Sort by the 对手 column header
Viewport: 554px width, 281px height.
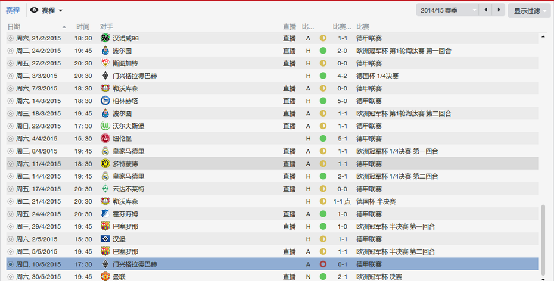tap(107, 26)
